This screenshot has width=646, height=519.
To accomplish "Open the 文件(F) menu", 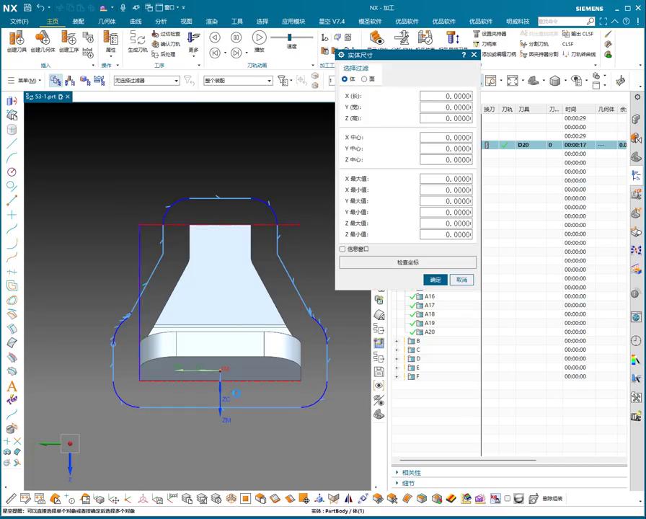I will [x=19, y=22].
